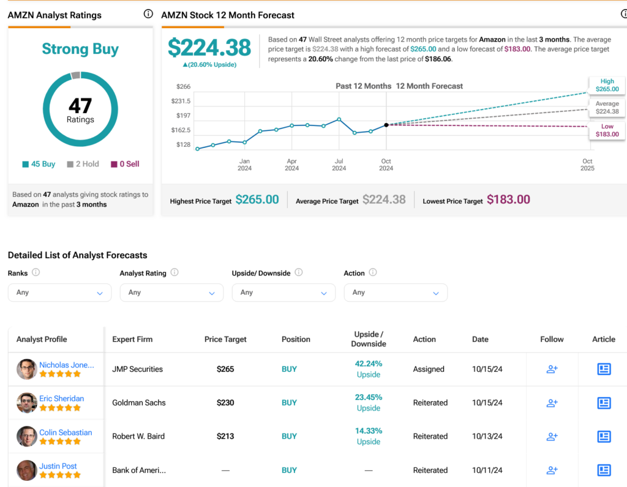Open Colin Sebastian's profile link

click(66, 432)
